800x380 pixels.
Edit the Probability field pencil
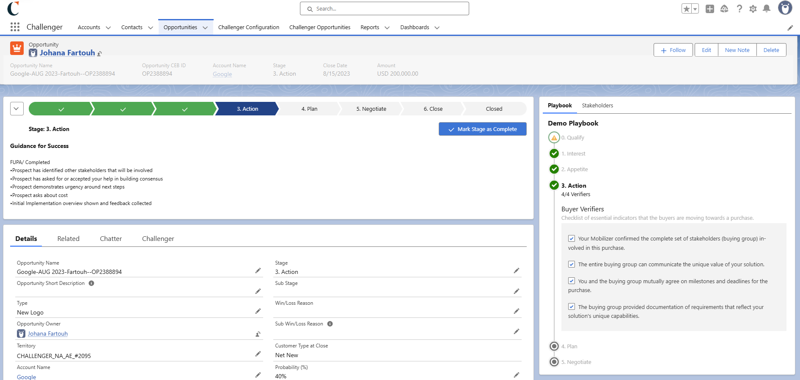517,375
